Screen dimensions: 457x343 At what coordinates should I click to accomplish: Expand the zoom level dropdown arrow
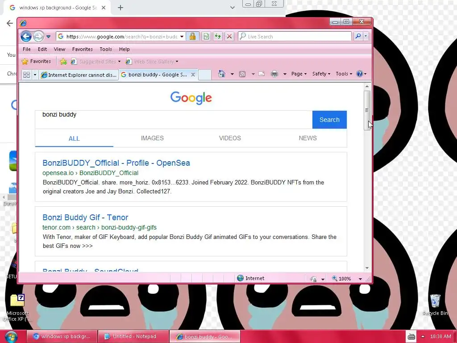coord(360,279)
